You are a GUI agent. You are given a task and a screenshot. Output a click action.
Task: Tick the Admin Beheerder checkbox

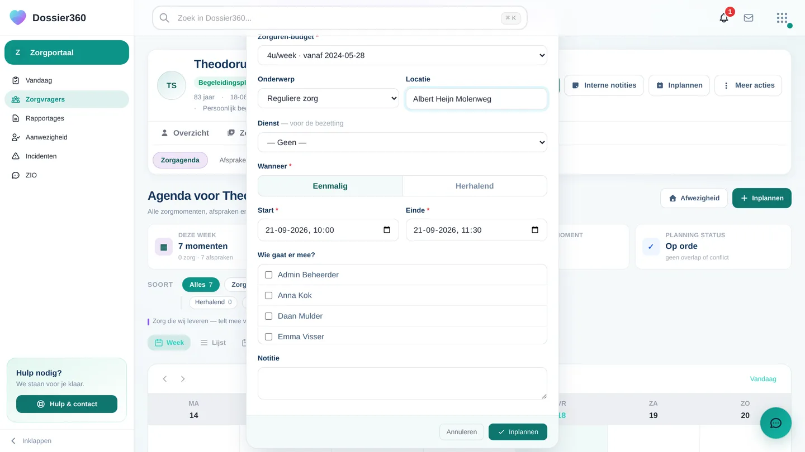point(268,275)
